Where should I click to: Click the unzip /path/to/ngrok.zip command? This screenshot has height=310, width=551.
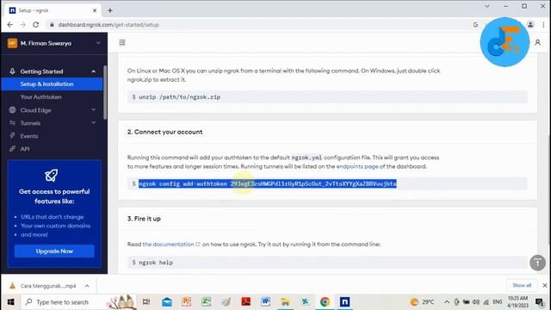180,97
